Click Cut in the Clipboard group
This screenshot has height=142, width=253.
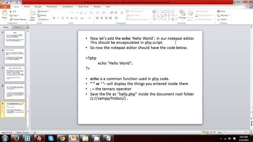click(x=13, y=11)
